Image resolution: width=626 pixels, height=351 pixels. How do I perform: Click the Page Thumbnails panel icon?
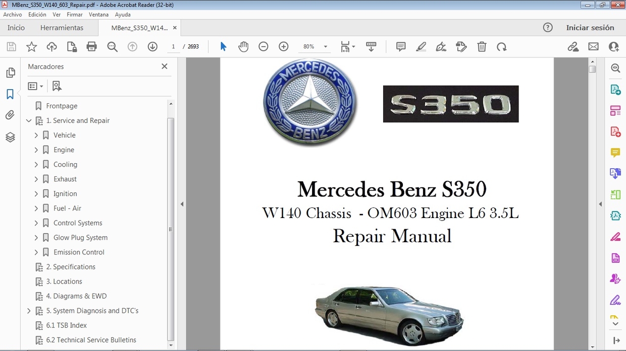click(10, 72)
